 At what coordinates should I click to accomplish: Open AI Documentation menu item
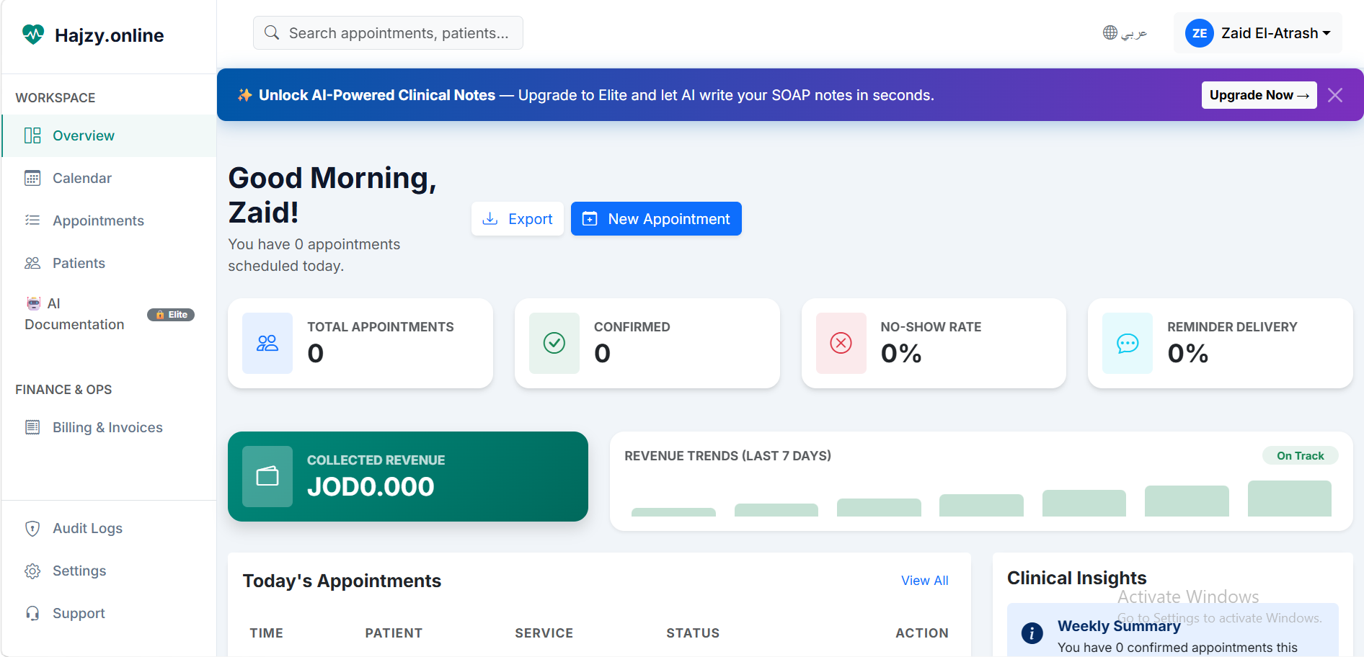click(x=109, y=314)
